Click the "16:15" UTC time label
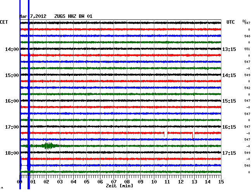 click(x=229, y=127)
